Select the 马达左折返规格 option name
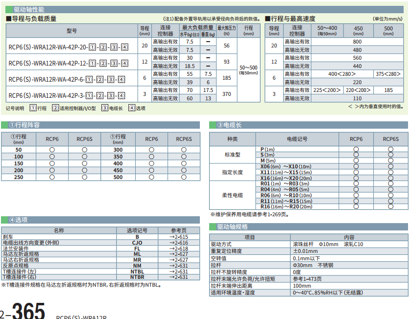Screen dimensions: 410x319 [x=21, y=254]
